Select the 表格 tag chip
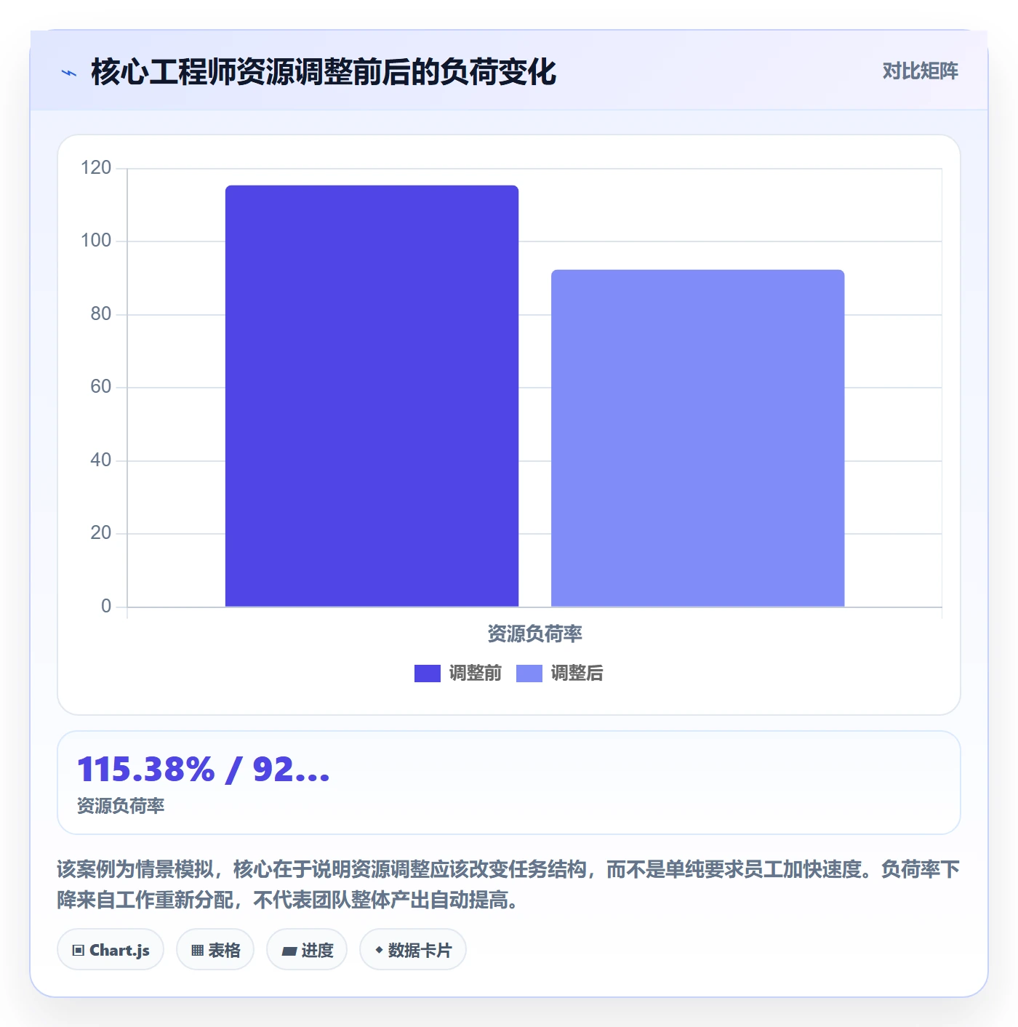This screenshot has width=1018, height=1027. (x=215, y=949)
